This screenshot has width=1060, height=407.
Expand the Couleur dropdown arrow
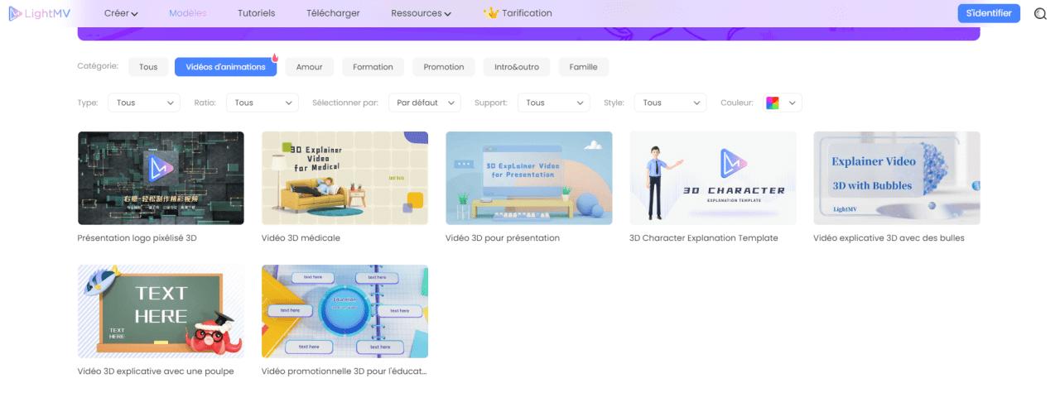click(793, 103)
